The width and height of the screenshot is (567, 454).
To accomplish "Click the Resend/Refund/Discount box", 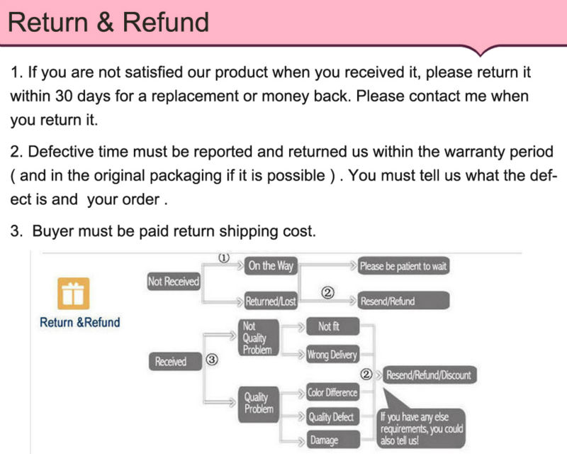I will 428,375.
